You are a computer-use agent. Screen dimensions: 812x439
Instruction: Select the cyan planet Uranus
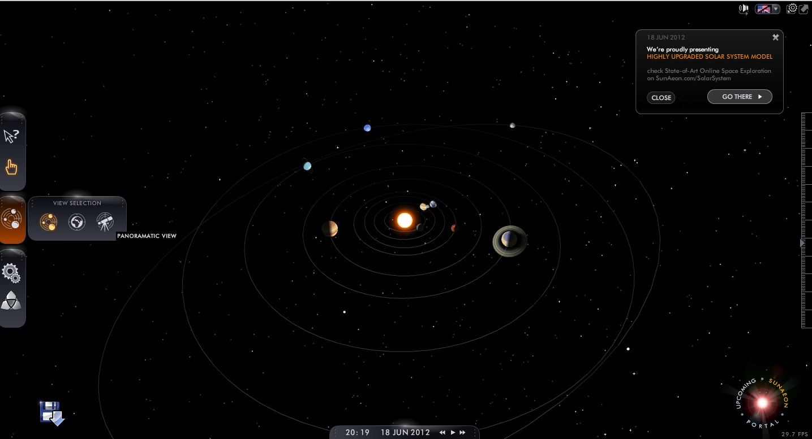(307, 166)
